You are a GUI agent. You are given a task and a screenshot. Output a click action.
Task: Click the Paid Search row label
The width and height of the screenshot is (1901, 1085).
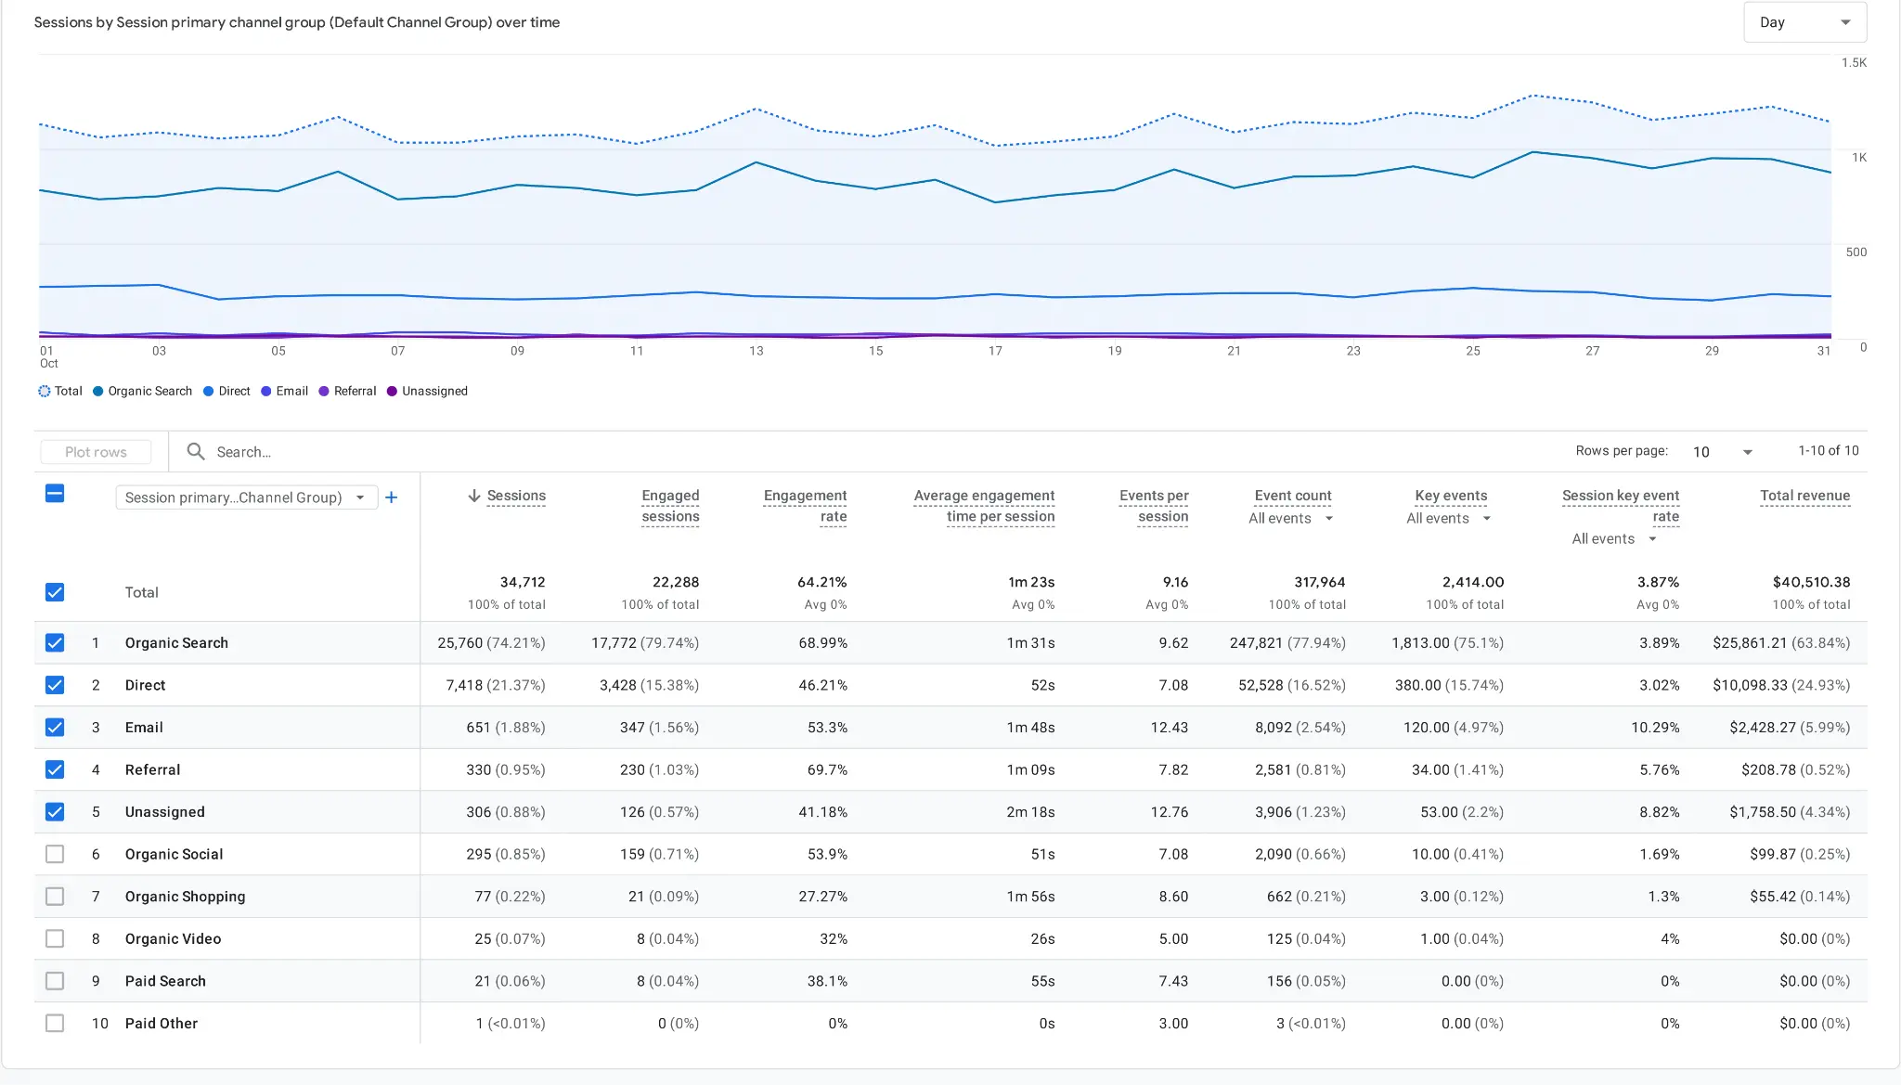(165, 980)
